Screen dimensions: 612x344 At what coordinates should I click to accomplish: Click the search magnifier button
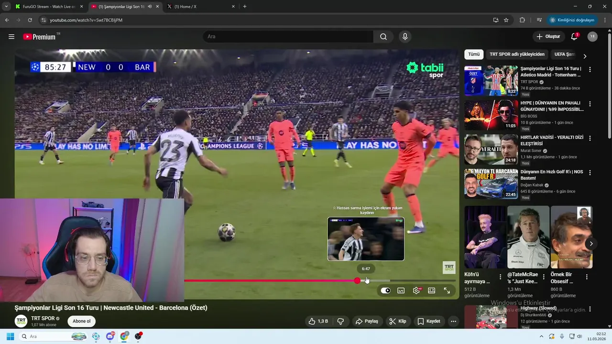pos(383,37)
